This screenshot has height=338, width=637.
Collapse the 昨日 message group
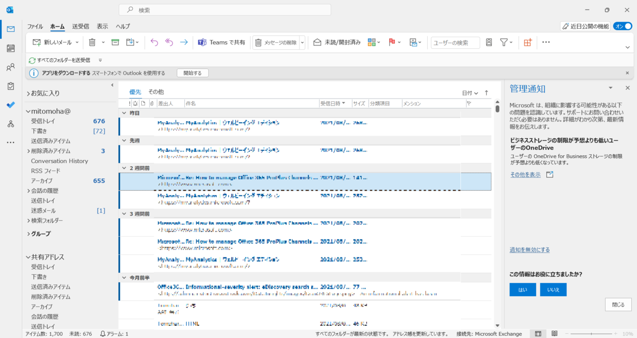pos(124,113)
